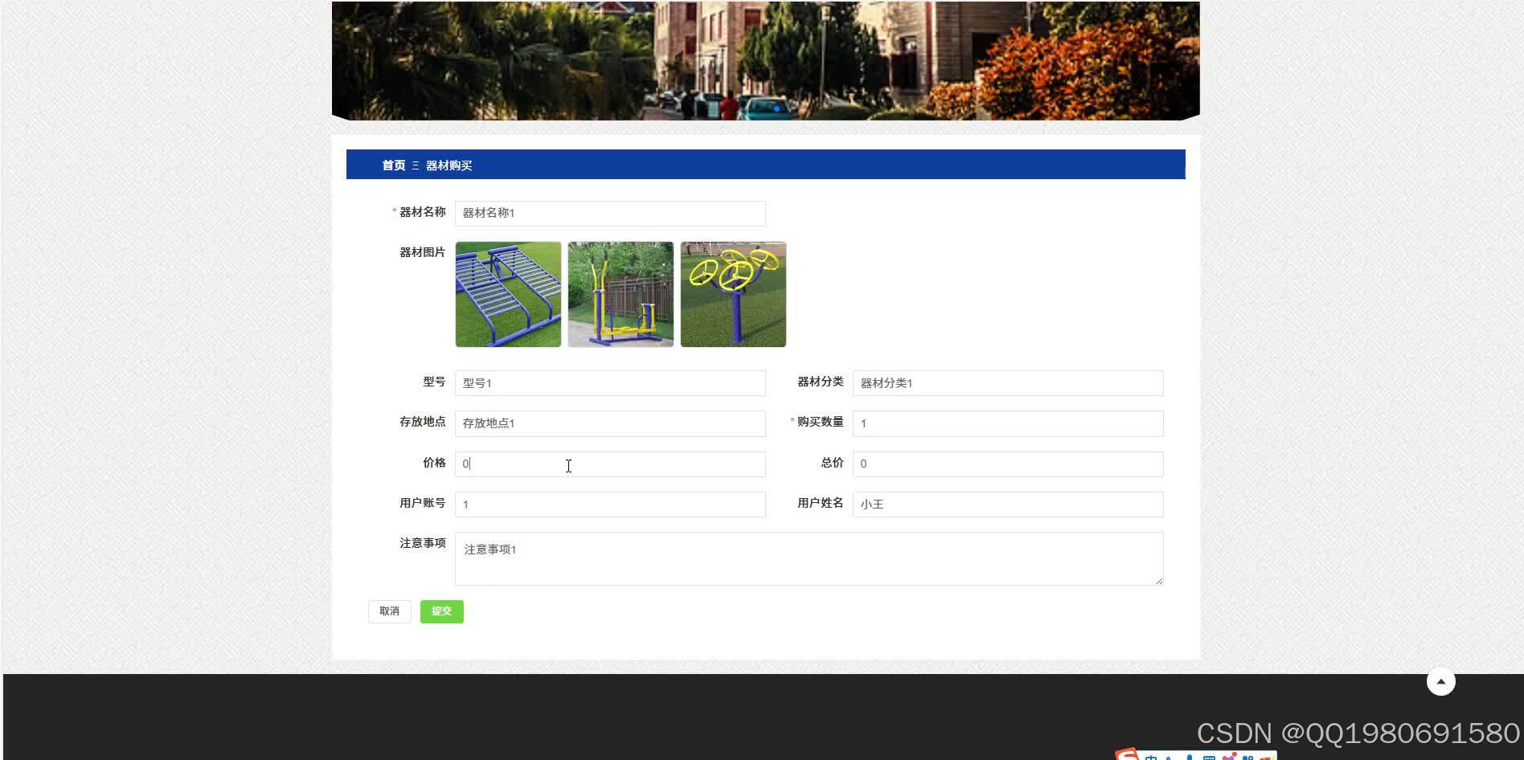Click the first equipment thumbnail showing ladder frame
Image resolution: width=1524 pixels, height=760 pixels.
coord(507,294)
